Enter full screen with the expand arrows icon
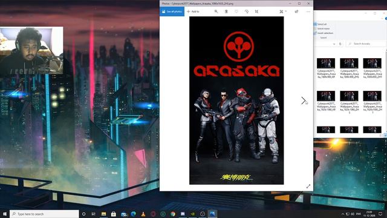 click(x=308, y=187)
